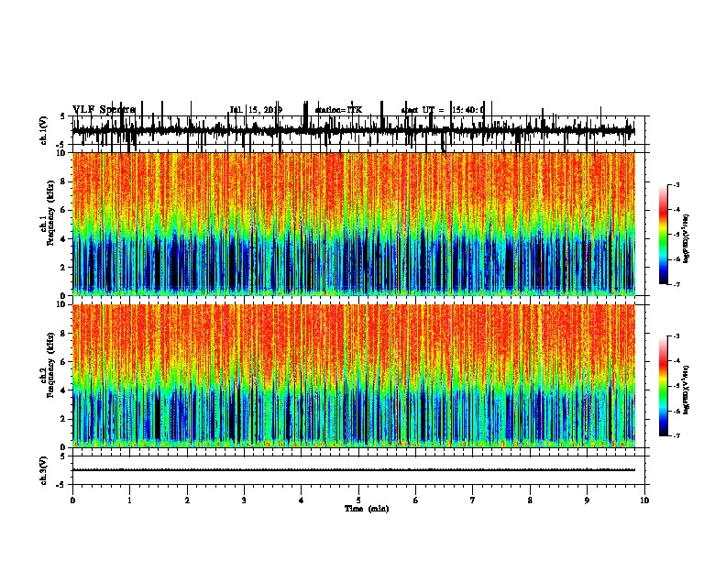Screen dimensions: 726x561
Task: Click x-axis tick label '0'
Action: (x=72, y=500)
